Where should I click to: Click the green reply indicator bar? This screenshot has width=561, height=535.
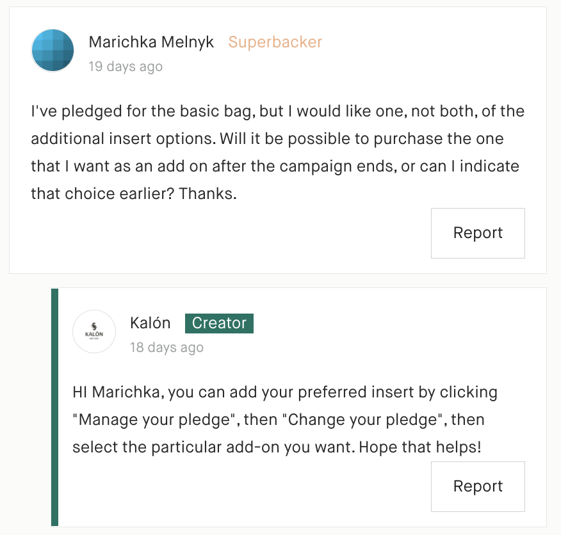pos(54,407)
